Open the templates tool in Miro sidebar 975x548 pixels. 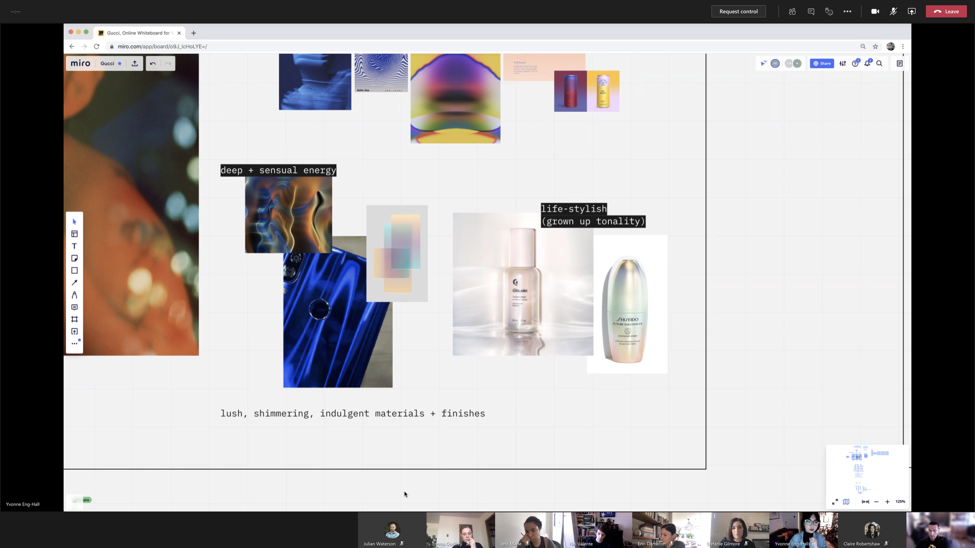click(74, 234)
